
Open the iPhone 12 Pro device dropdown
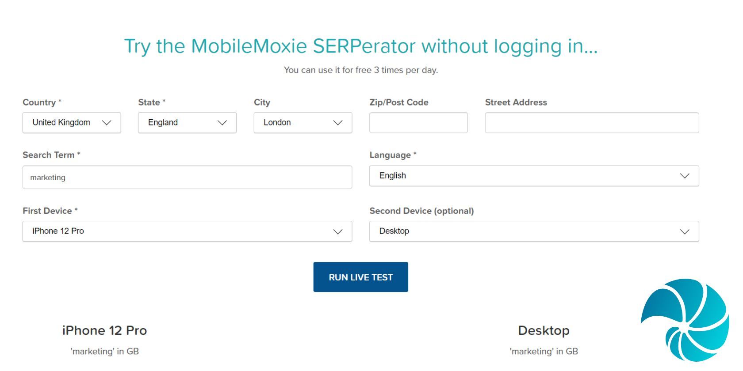(x=177, y=231)
